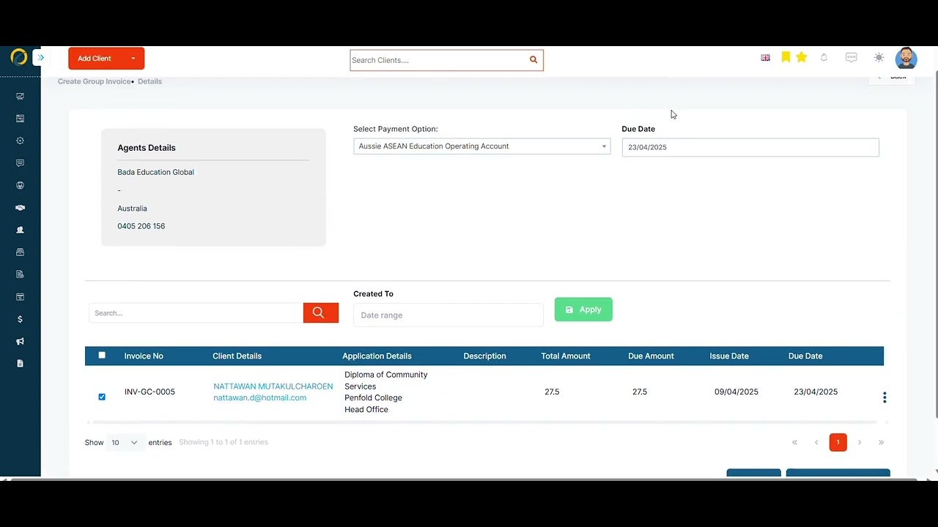Focus the invoice Search... input
This screenshot has width=938, height=527.
coord(196,313)
